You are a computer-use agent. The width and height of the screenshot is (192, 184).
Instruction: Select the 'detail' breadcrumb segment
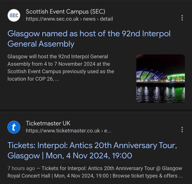point(106,19)
